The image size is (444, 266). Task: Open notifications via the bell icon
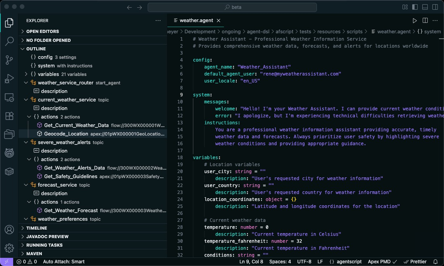point(436,261)
